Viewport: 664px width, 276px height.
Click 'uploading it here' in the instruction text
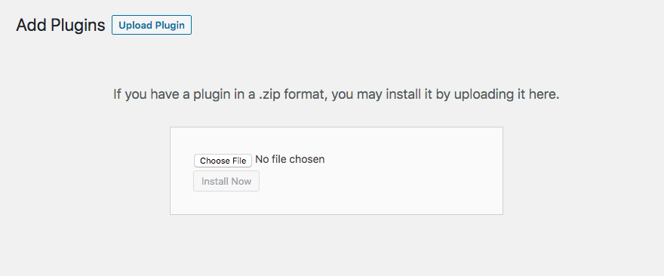point(507,94)
